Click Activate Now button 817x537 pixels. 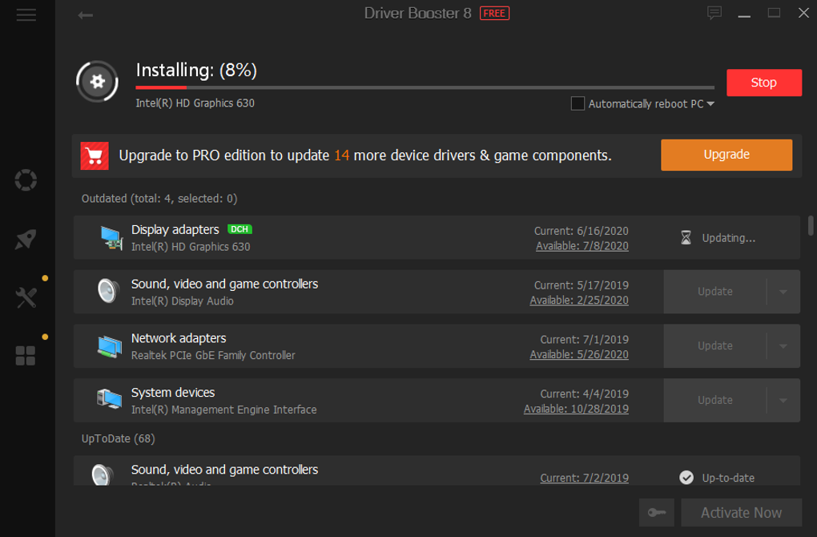tap(741, 512)
